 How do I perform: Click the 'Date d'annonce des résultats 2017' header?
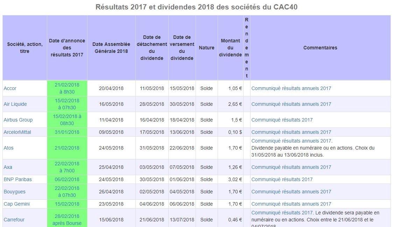click(x=67, y=48)
